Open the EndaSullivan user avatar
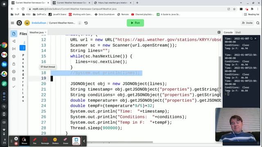Viewport: 262px width, 147px height. 27,23
